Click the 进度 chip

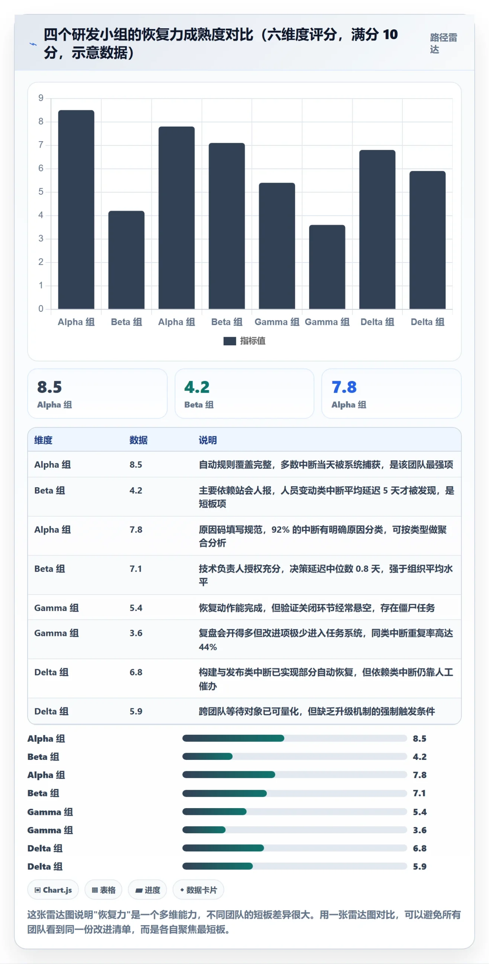pos(148,890)
